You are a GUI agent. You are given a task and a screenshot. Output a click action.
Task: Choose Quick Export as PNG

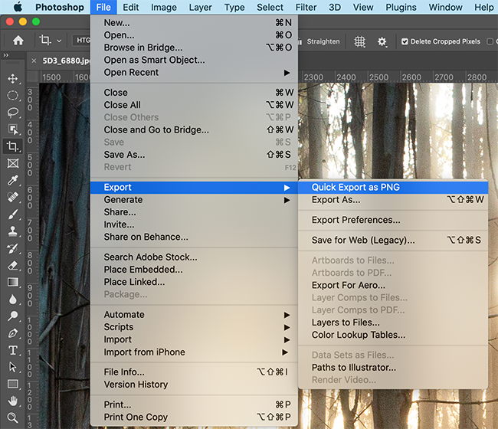[x=355, y=187]
